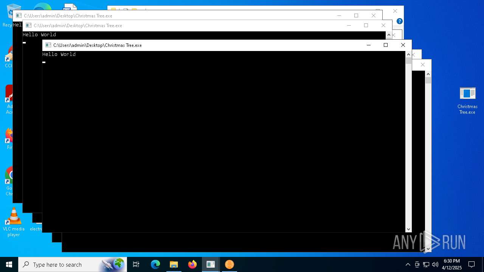
Task: Click the front console scrollbar up arrow
Action: (x=408, y=54)
